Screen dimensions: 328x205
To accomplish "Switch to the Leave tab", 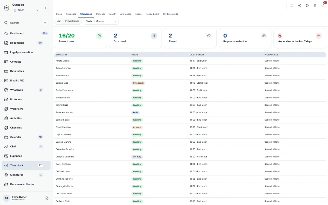I will (x=138, y=14).
